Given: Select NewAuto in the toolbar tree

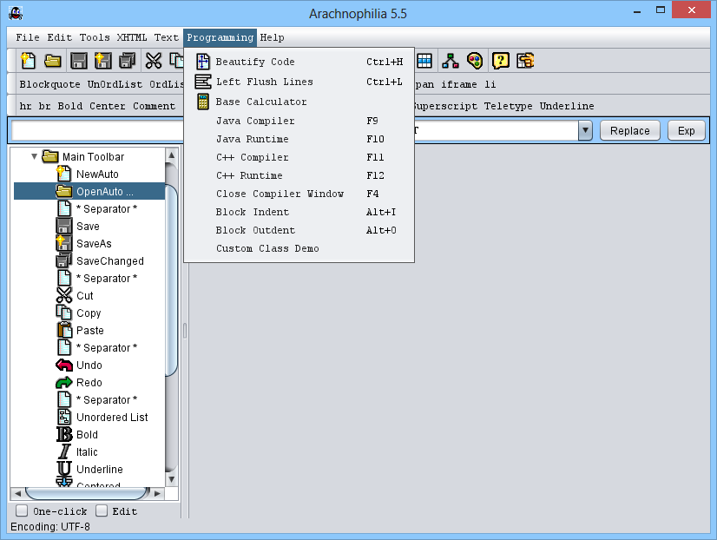Looking at the screenshot, I should coord(97,175).
